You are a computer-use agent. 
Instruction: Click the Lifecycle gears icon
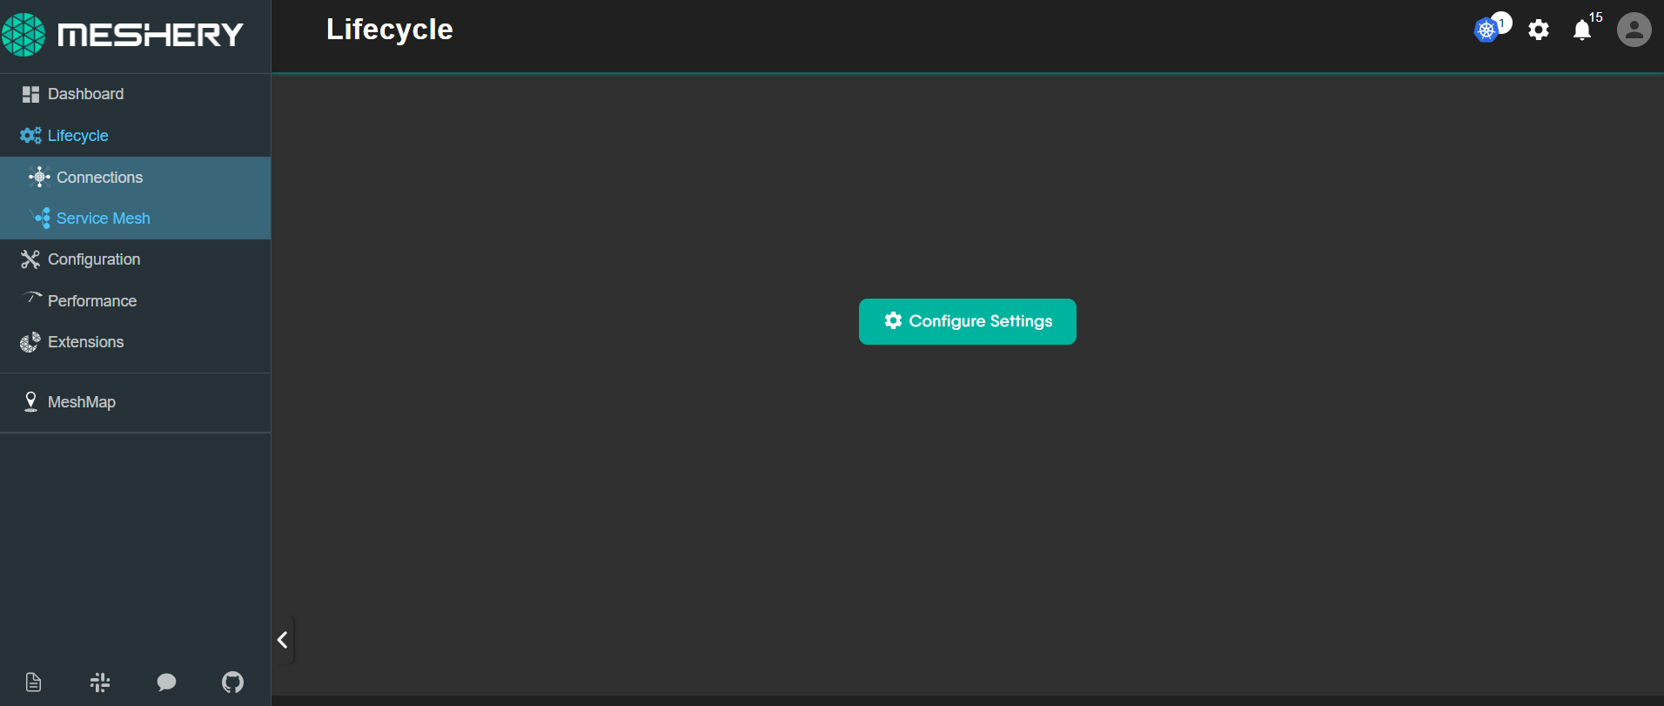[x=30, y=136]
